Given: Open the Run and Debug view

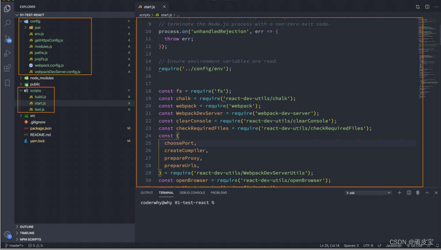Looking at the screenshot, I should pos(8,53).
